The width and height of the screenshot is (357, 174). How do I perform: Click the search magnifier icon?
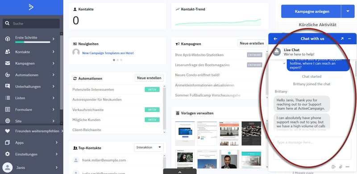click(7, 23)
